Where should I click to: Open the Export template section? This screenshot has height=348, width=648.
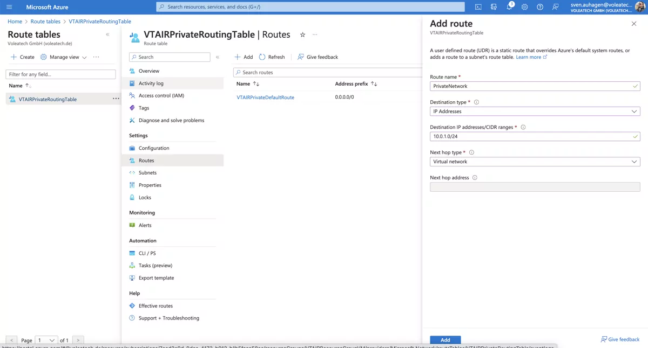click(x=156, y=277)
